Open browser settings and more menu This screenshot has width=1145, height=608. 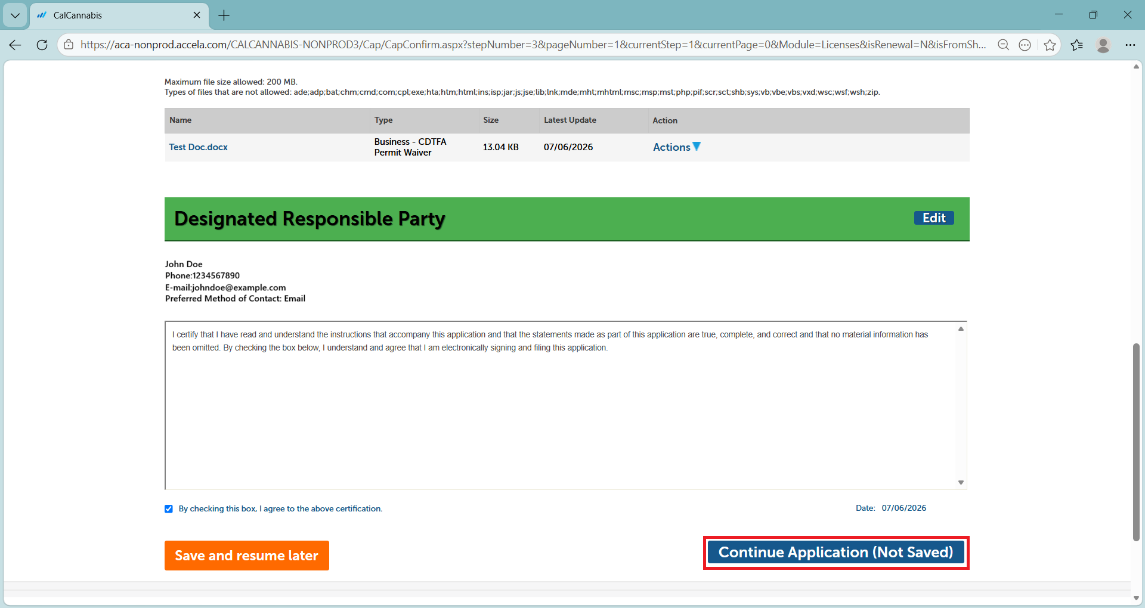(1130, 45)
